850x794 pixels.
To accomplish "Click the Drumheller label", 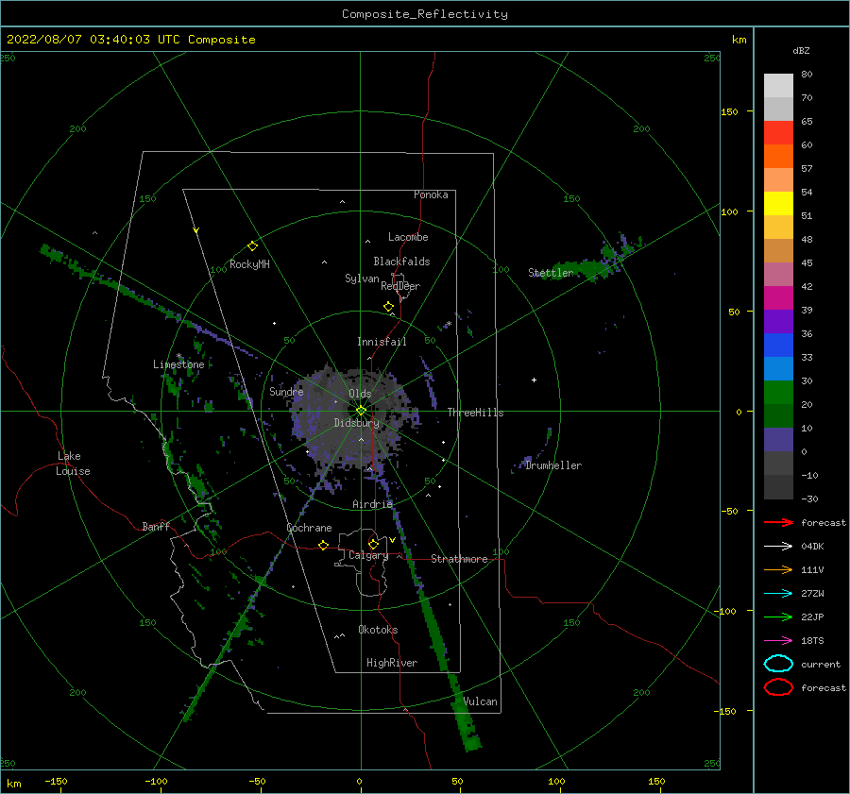I will pos(553,465).
